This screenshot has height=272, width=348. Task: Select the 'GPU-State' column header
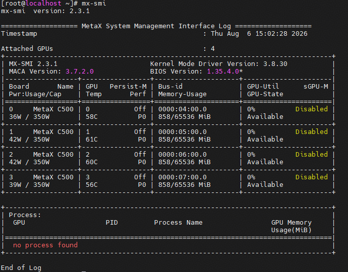pyautogui.click(x=265, y=94)
